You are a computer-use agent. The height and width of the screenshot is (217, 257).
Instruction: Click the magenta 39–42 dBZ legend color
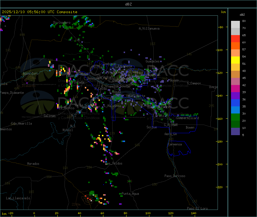(235, 88)
